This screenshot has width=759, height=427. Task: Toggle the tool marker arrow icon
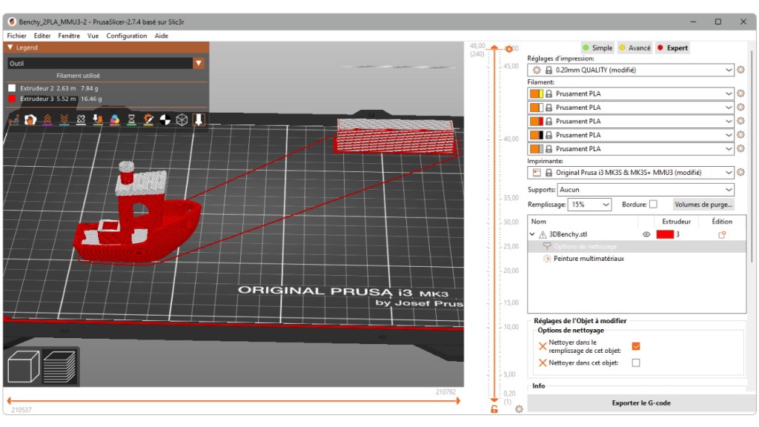click(199, 119)
